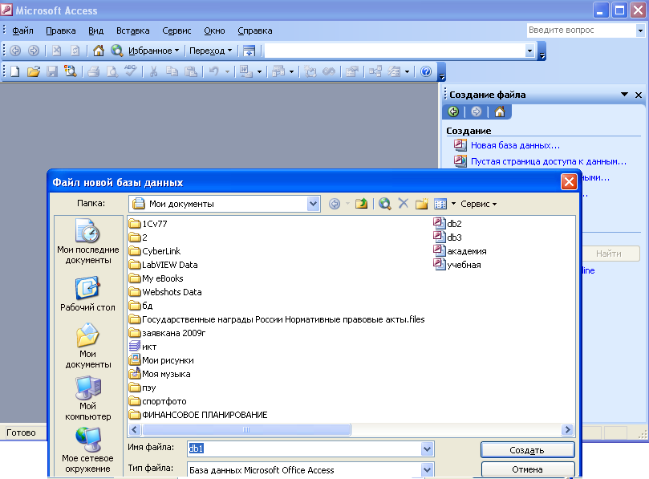Click the Search the Web icon in dialog toolbar
649x479 pixels.
(x=385, y=204)
